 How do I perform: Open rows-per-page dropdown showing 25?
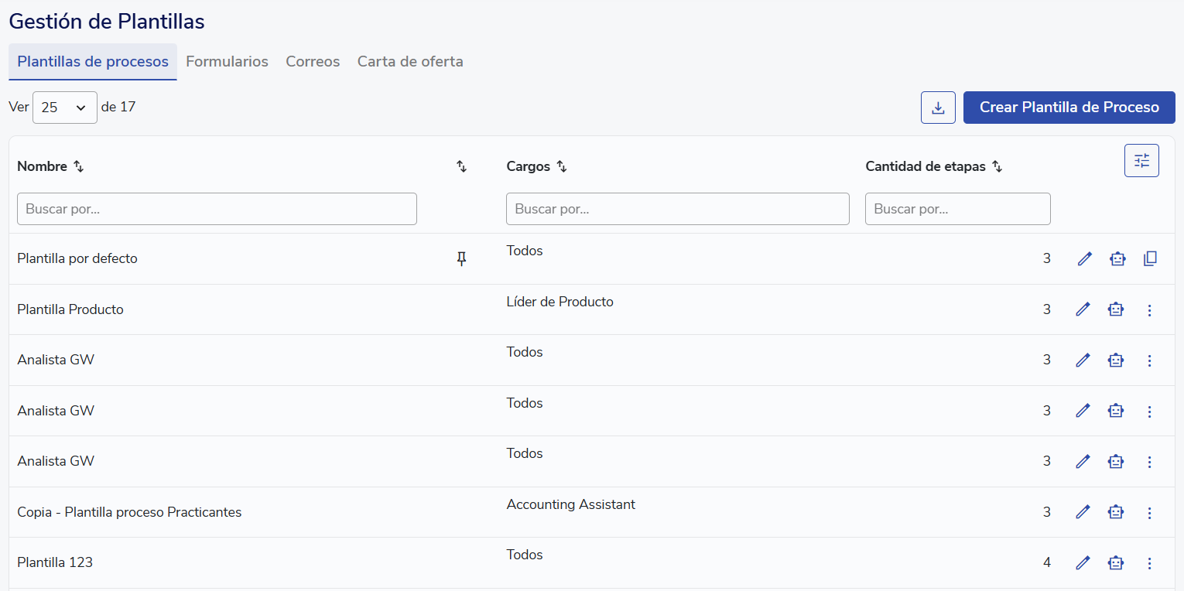click(x=64, y=108)
